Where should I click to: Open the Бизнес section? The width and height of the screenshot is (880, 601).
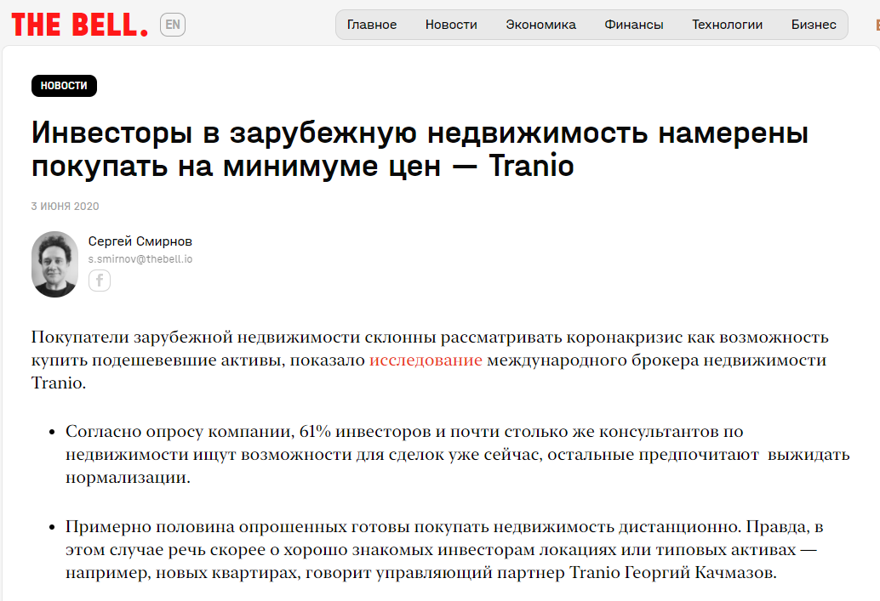(814, 25)
